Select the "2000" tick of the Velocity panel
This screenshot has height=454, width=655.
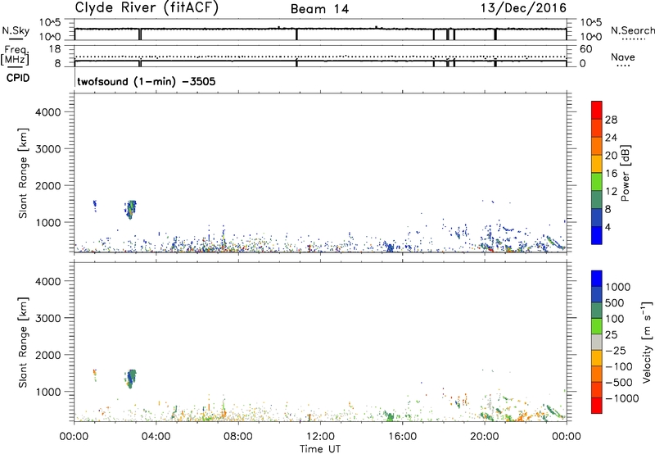coord(47,355)
